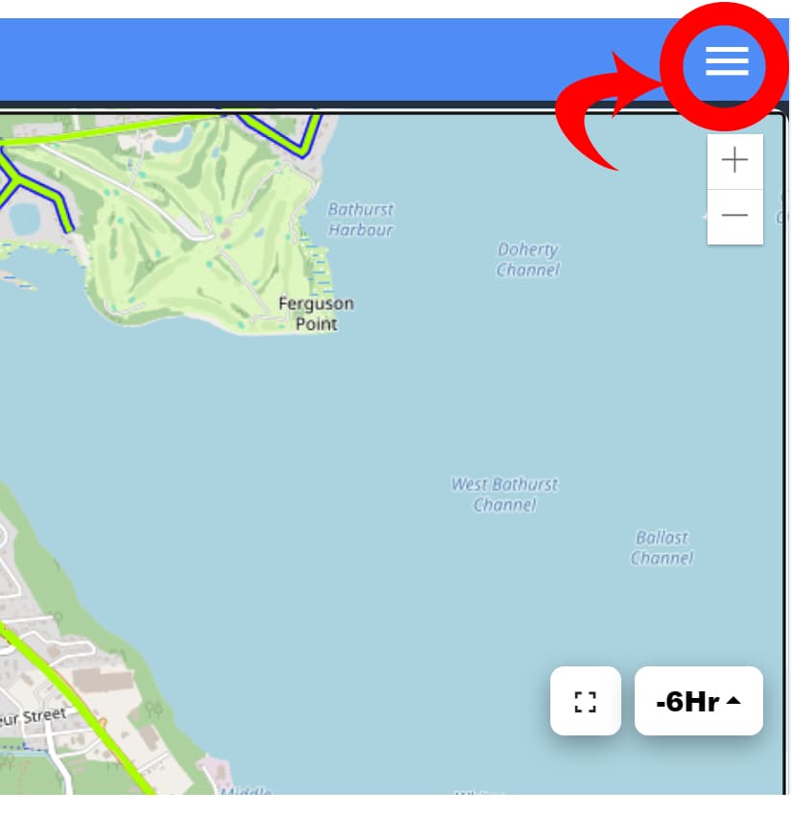
Task: Click the West Bathurst Channel label
Action: [x=504, y=495]
